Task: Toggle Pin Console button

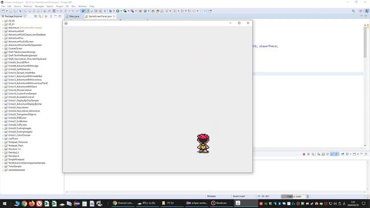Action: pos(343,154)
